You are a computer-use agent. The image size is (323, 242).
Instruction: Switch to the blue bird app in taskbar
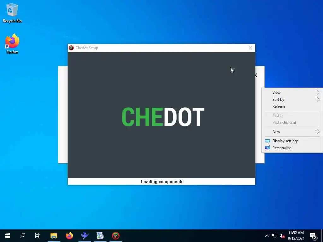click(x=85, y=236)
